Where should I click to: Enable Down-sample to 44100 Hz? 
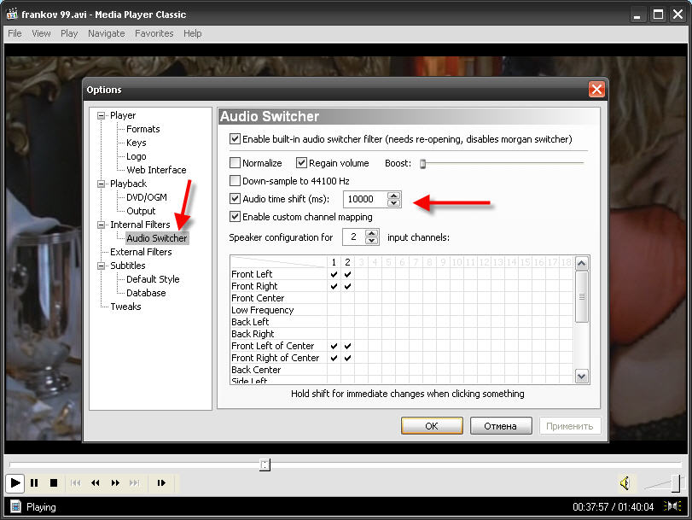(235, 181)
